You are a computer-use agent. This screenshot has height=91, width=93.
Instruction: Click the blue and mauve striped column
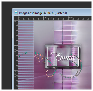click(26, 55)
